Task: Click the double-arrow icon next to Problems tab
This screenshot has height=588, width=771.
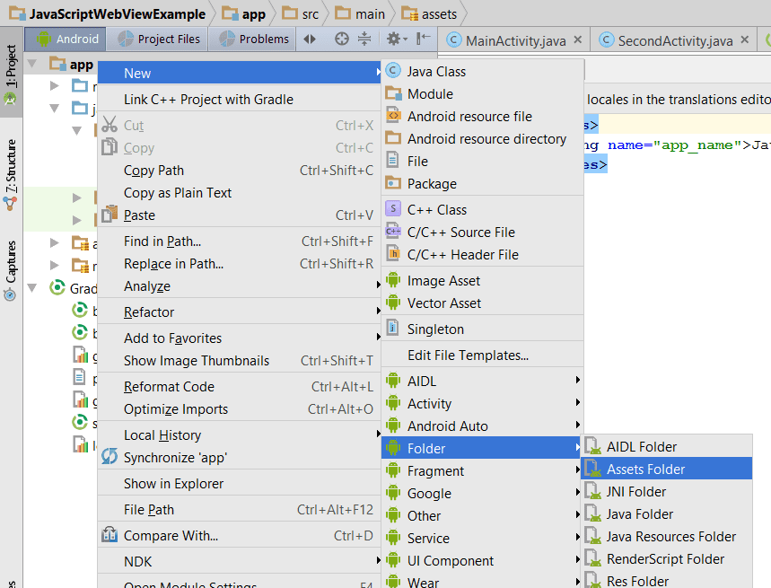Action: pyautogui.click(x=310, y=39)
